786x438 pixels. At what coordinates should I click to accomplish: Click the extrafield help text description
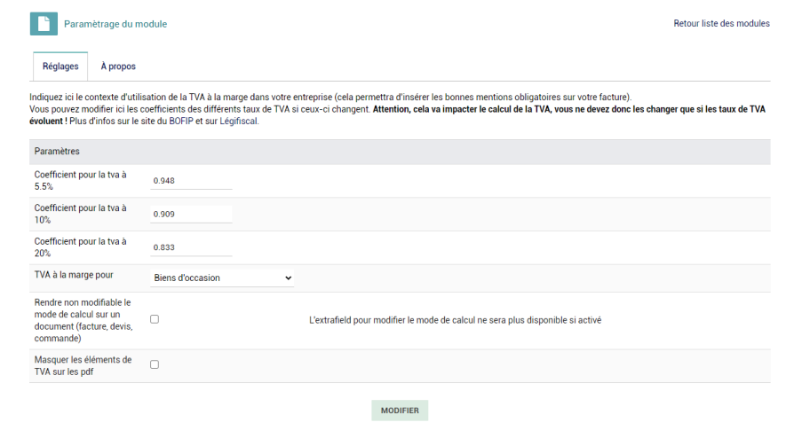(455, 320)
